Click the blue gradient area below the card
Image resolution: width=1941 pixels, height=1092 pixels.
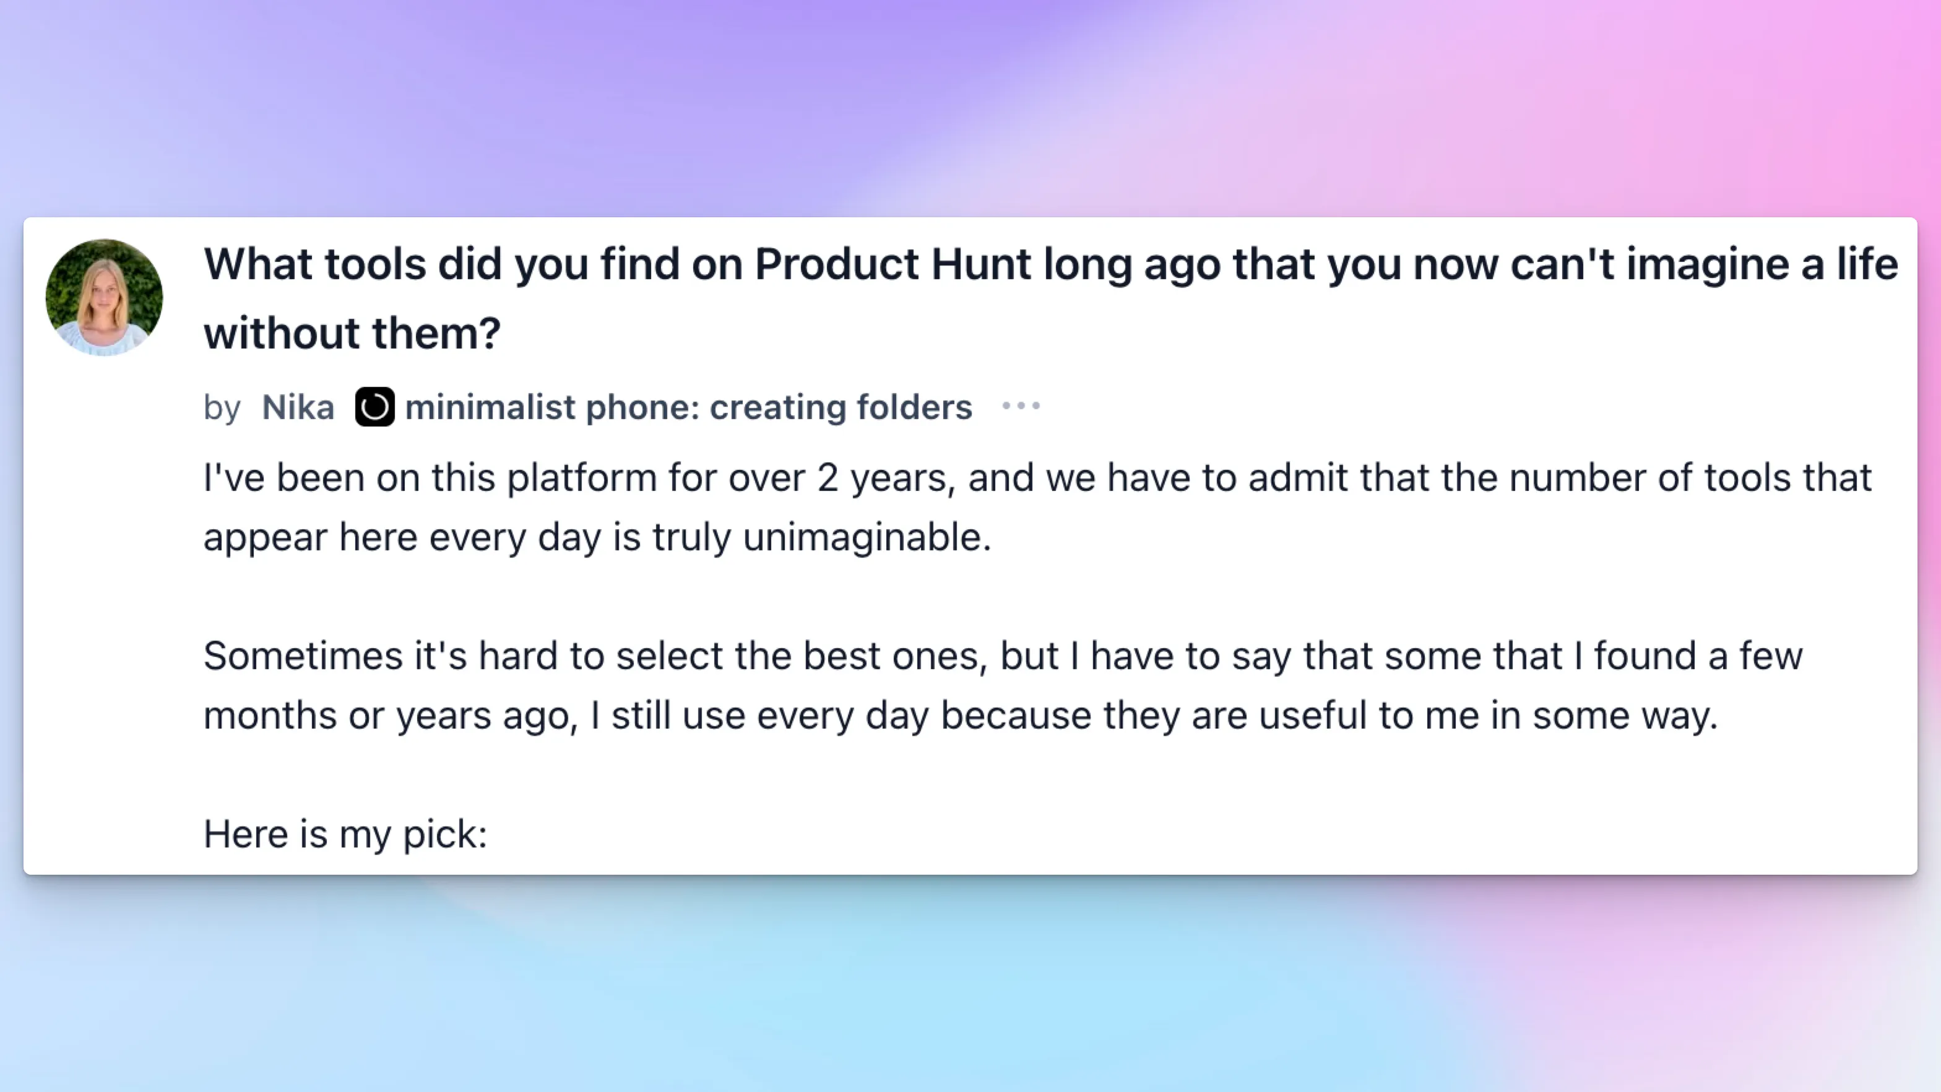(x=971, y=987)
